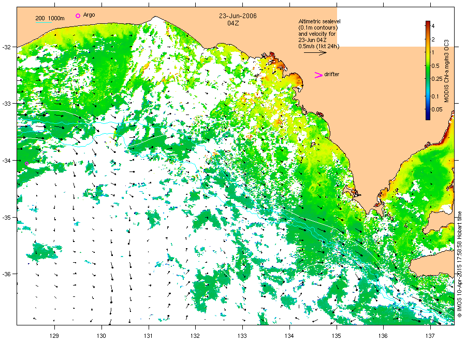Click longitude axis label '136'

coord(383,336)
